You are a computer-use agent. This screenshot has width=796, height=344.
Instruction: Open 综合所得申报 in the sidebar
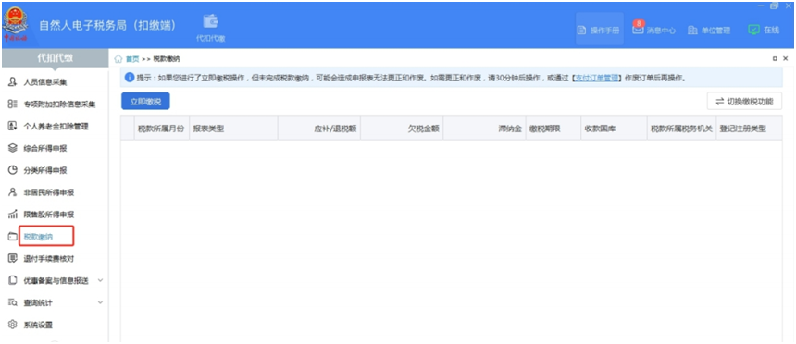pos(45,148)
